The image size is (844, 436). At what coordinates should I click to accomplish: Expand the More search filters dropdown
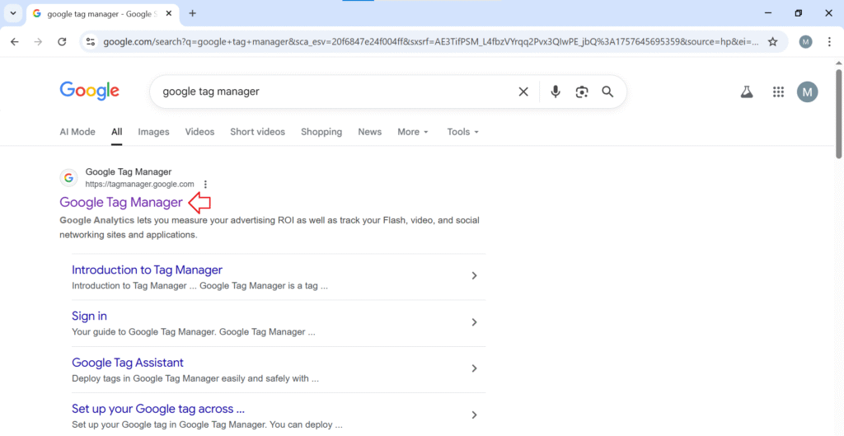tap(413, 132)
